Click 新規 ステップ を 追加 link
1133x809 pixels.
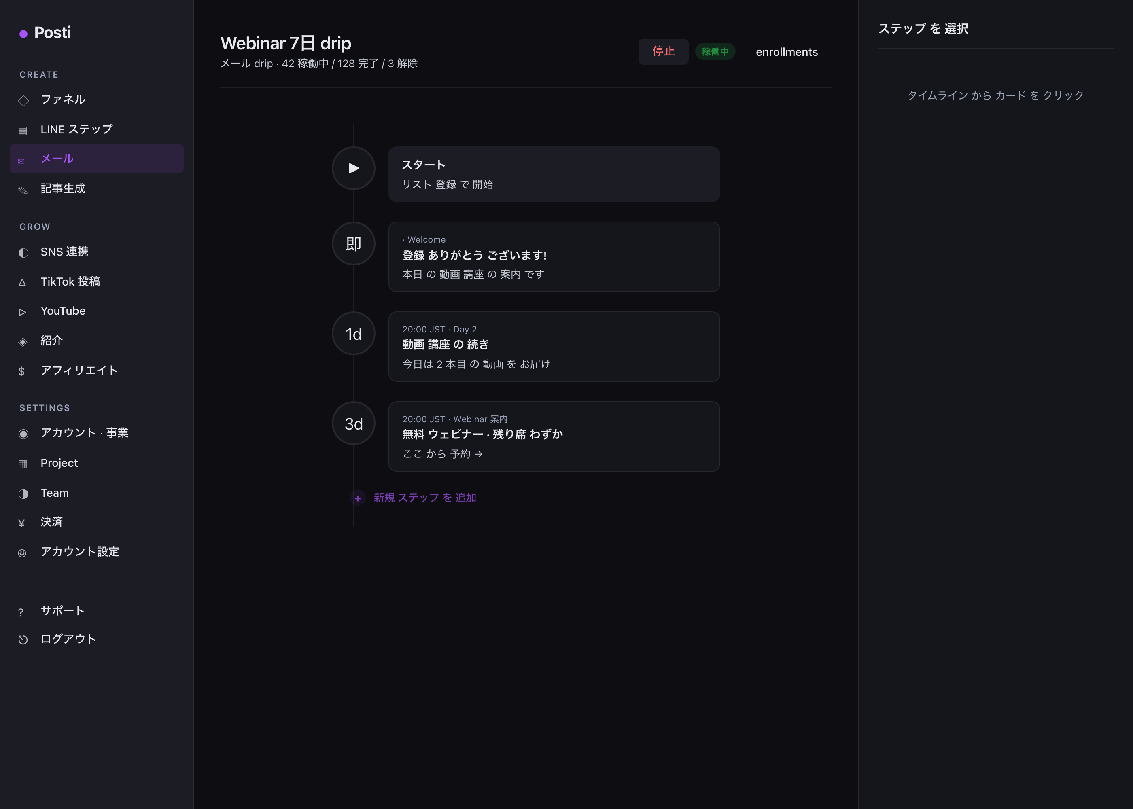tap(425, 498)
